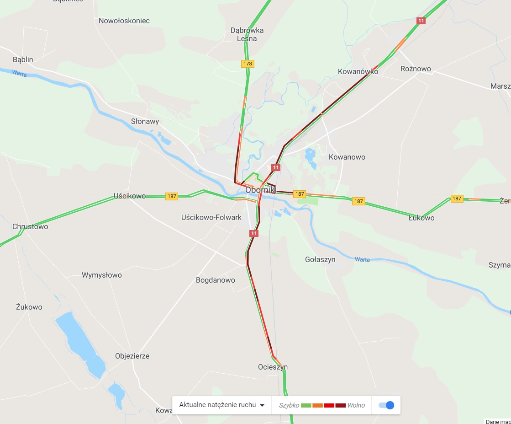Click the 187 road shield near Uścikowo

coord(172,196)
